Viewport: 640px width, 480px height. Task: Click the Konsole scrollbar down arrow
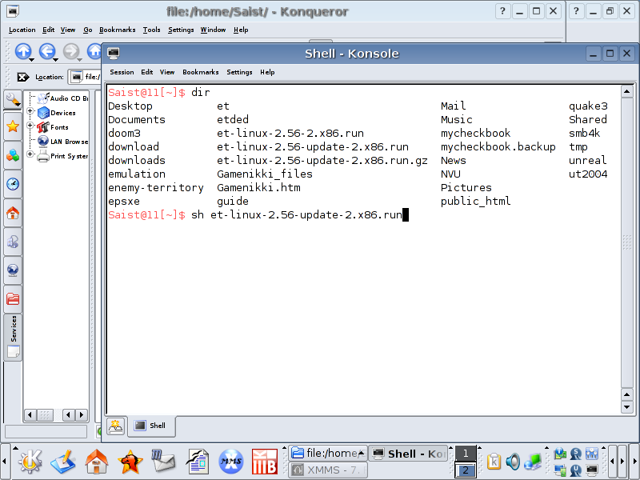pos(629,407)
